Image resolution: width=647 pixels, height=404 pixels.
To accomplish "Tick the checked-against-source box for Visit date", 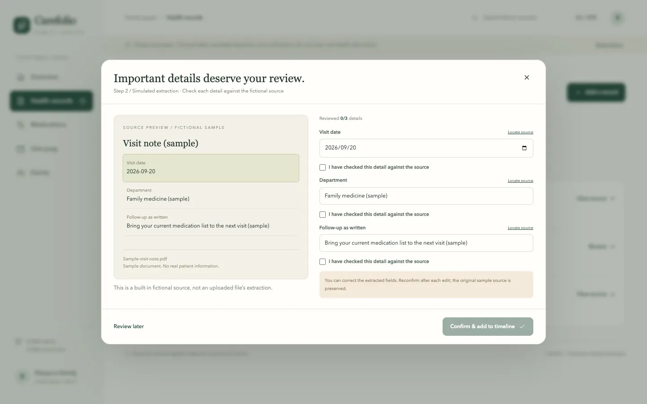I will tap(323, 167).
